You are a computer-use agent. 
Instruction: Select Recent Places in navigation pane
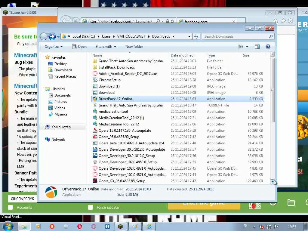(x=65, y=76)
